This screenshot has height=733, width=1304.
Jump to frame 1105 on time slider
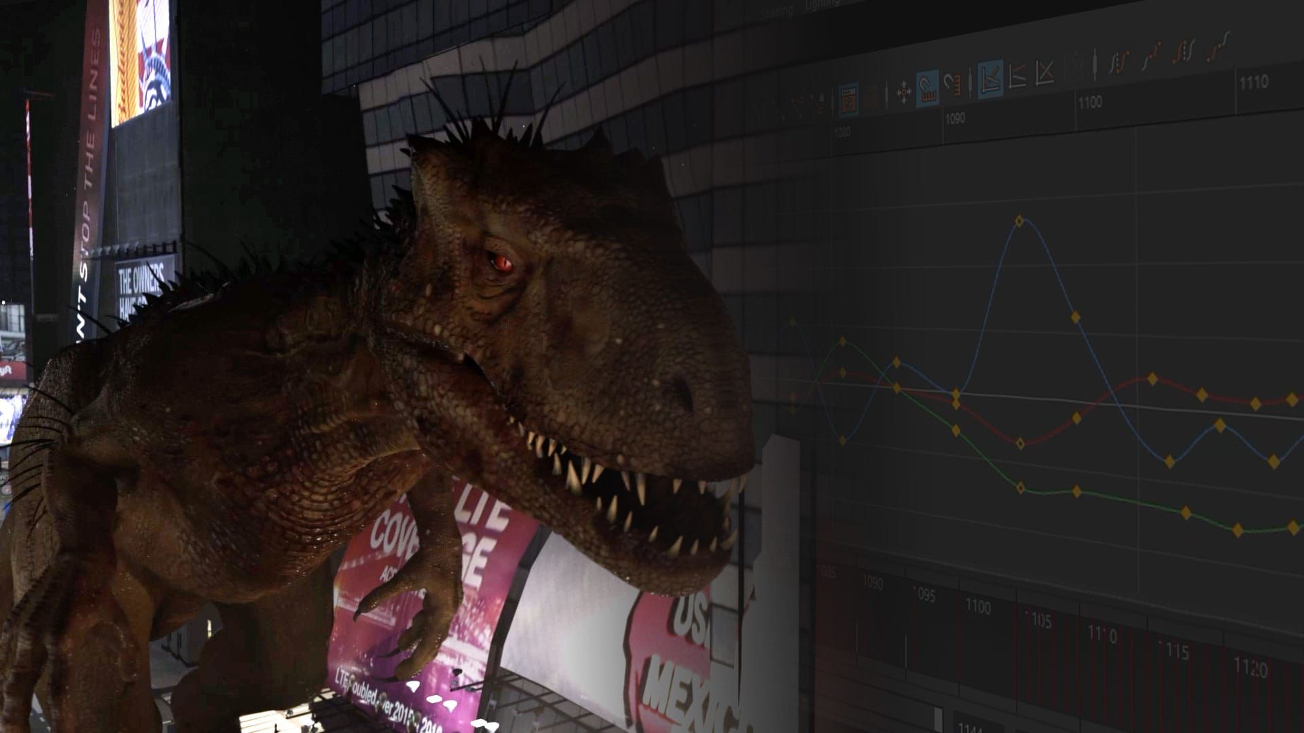pos(1040,620)
